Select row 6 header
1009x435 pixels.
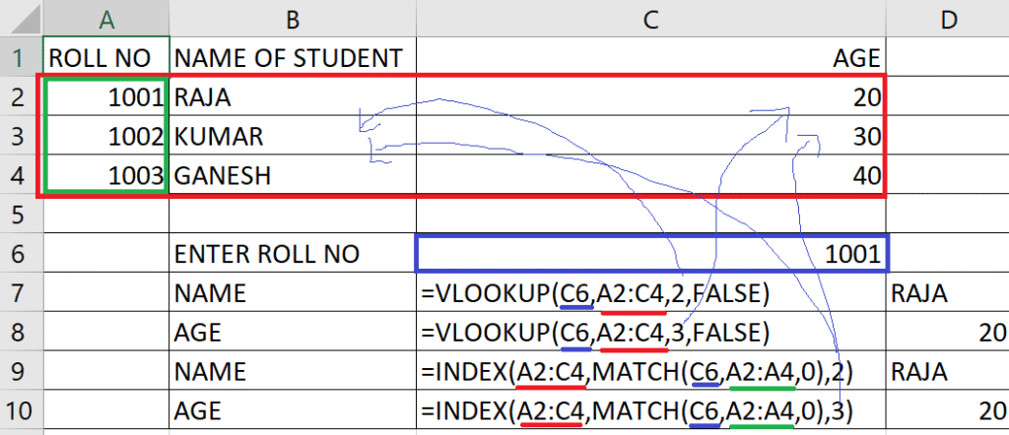coord(22,254)
